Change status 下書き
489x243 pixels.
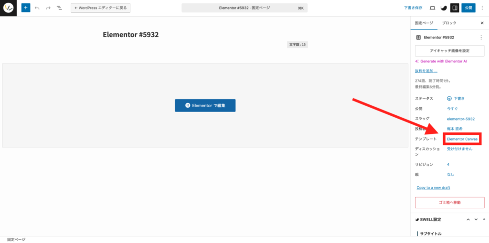(x=456, y=98)
